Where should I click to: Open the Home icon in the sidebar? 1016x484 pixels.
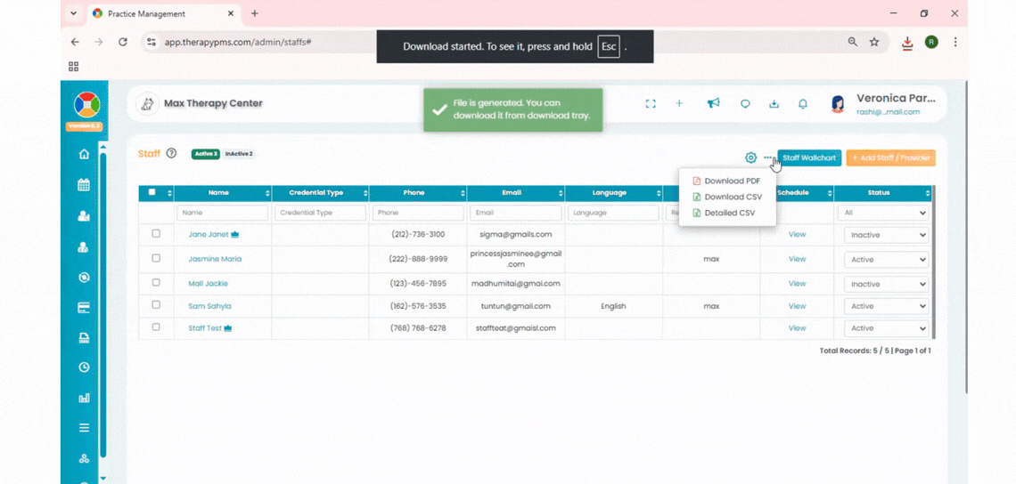[x=84, y=154]
